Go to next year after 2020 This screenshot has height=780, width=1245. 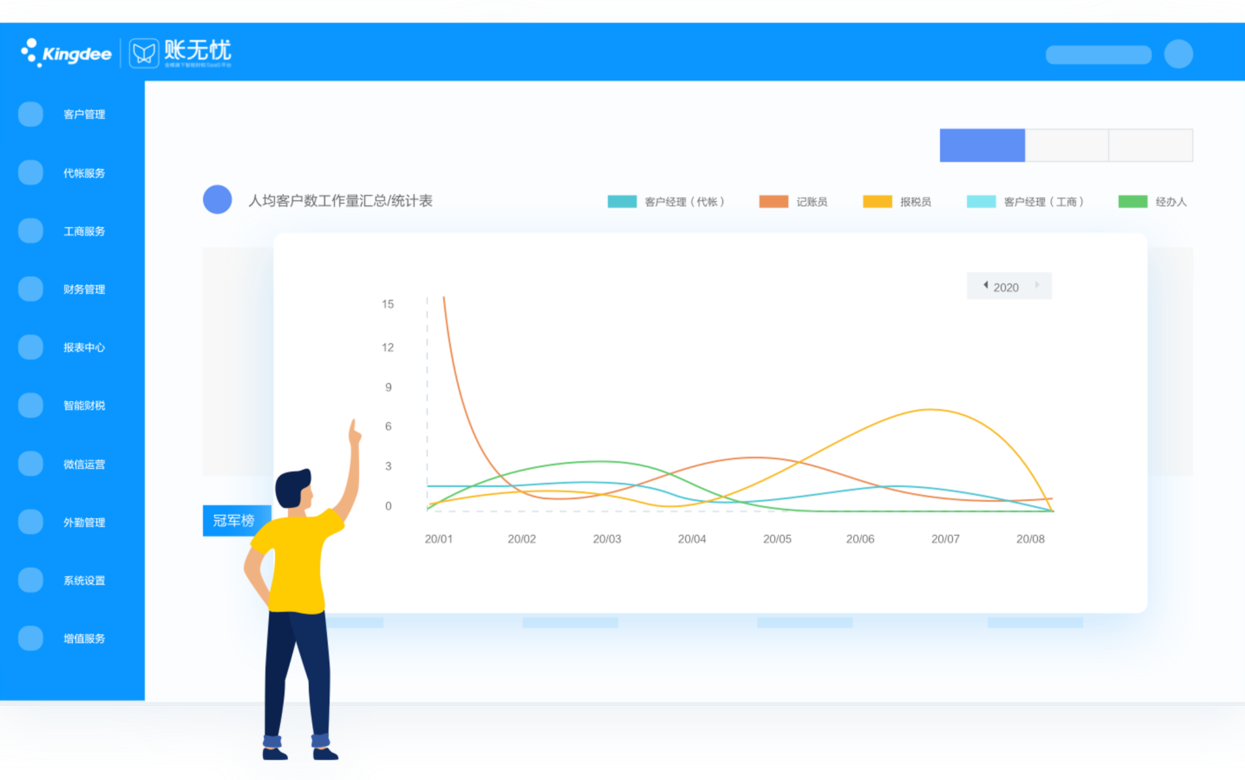[1037, 286]
